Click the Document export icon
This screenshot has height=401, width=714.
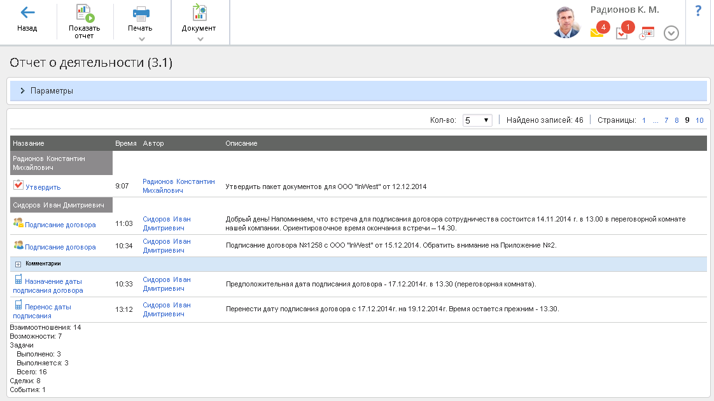coord(199,13)
